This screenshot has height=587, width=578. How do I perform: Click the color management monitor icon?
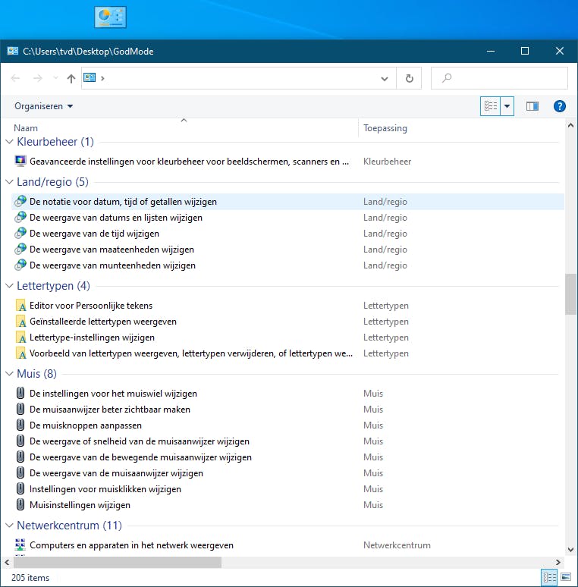click(20, 161)
